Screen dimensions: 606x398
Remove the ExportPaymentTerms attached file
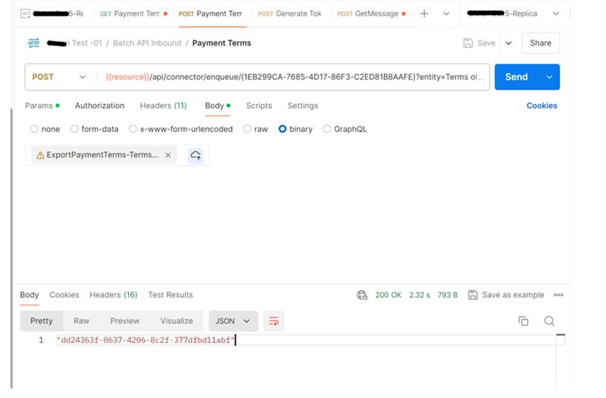coord(168,155)
